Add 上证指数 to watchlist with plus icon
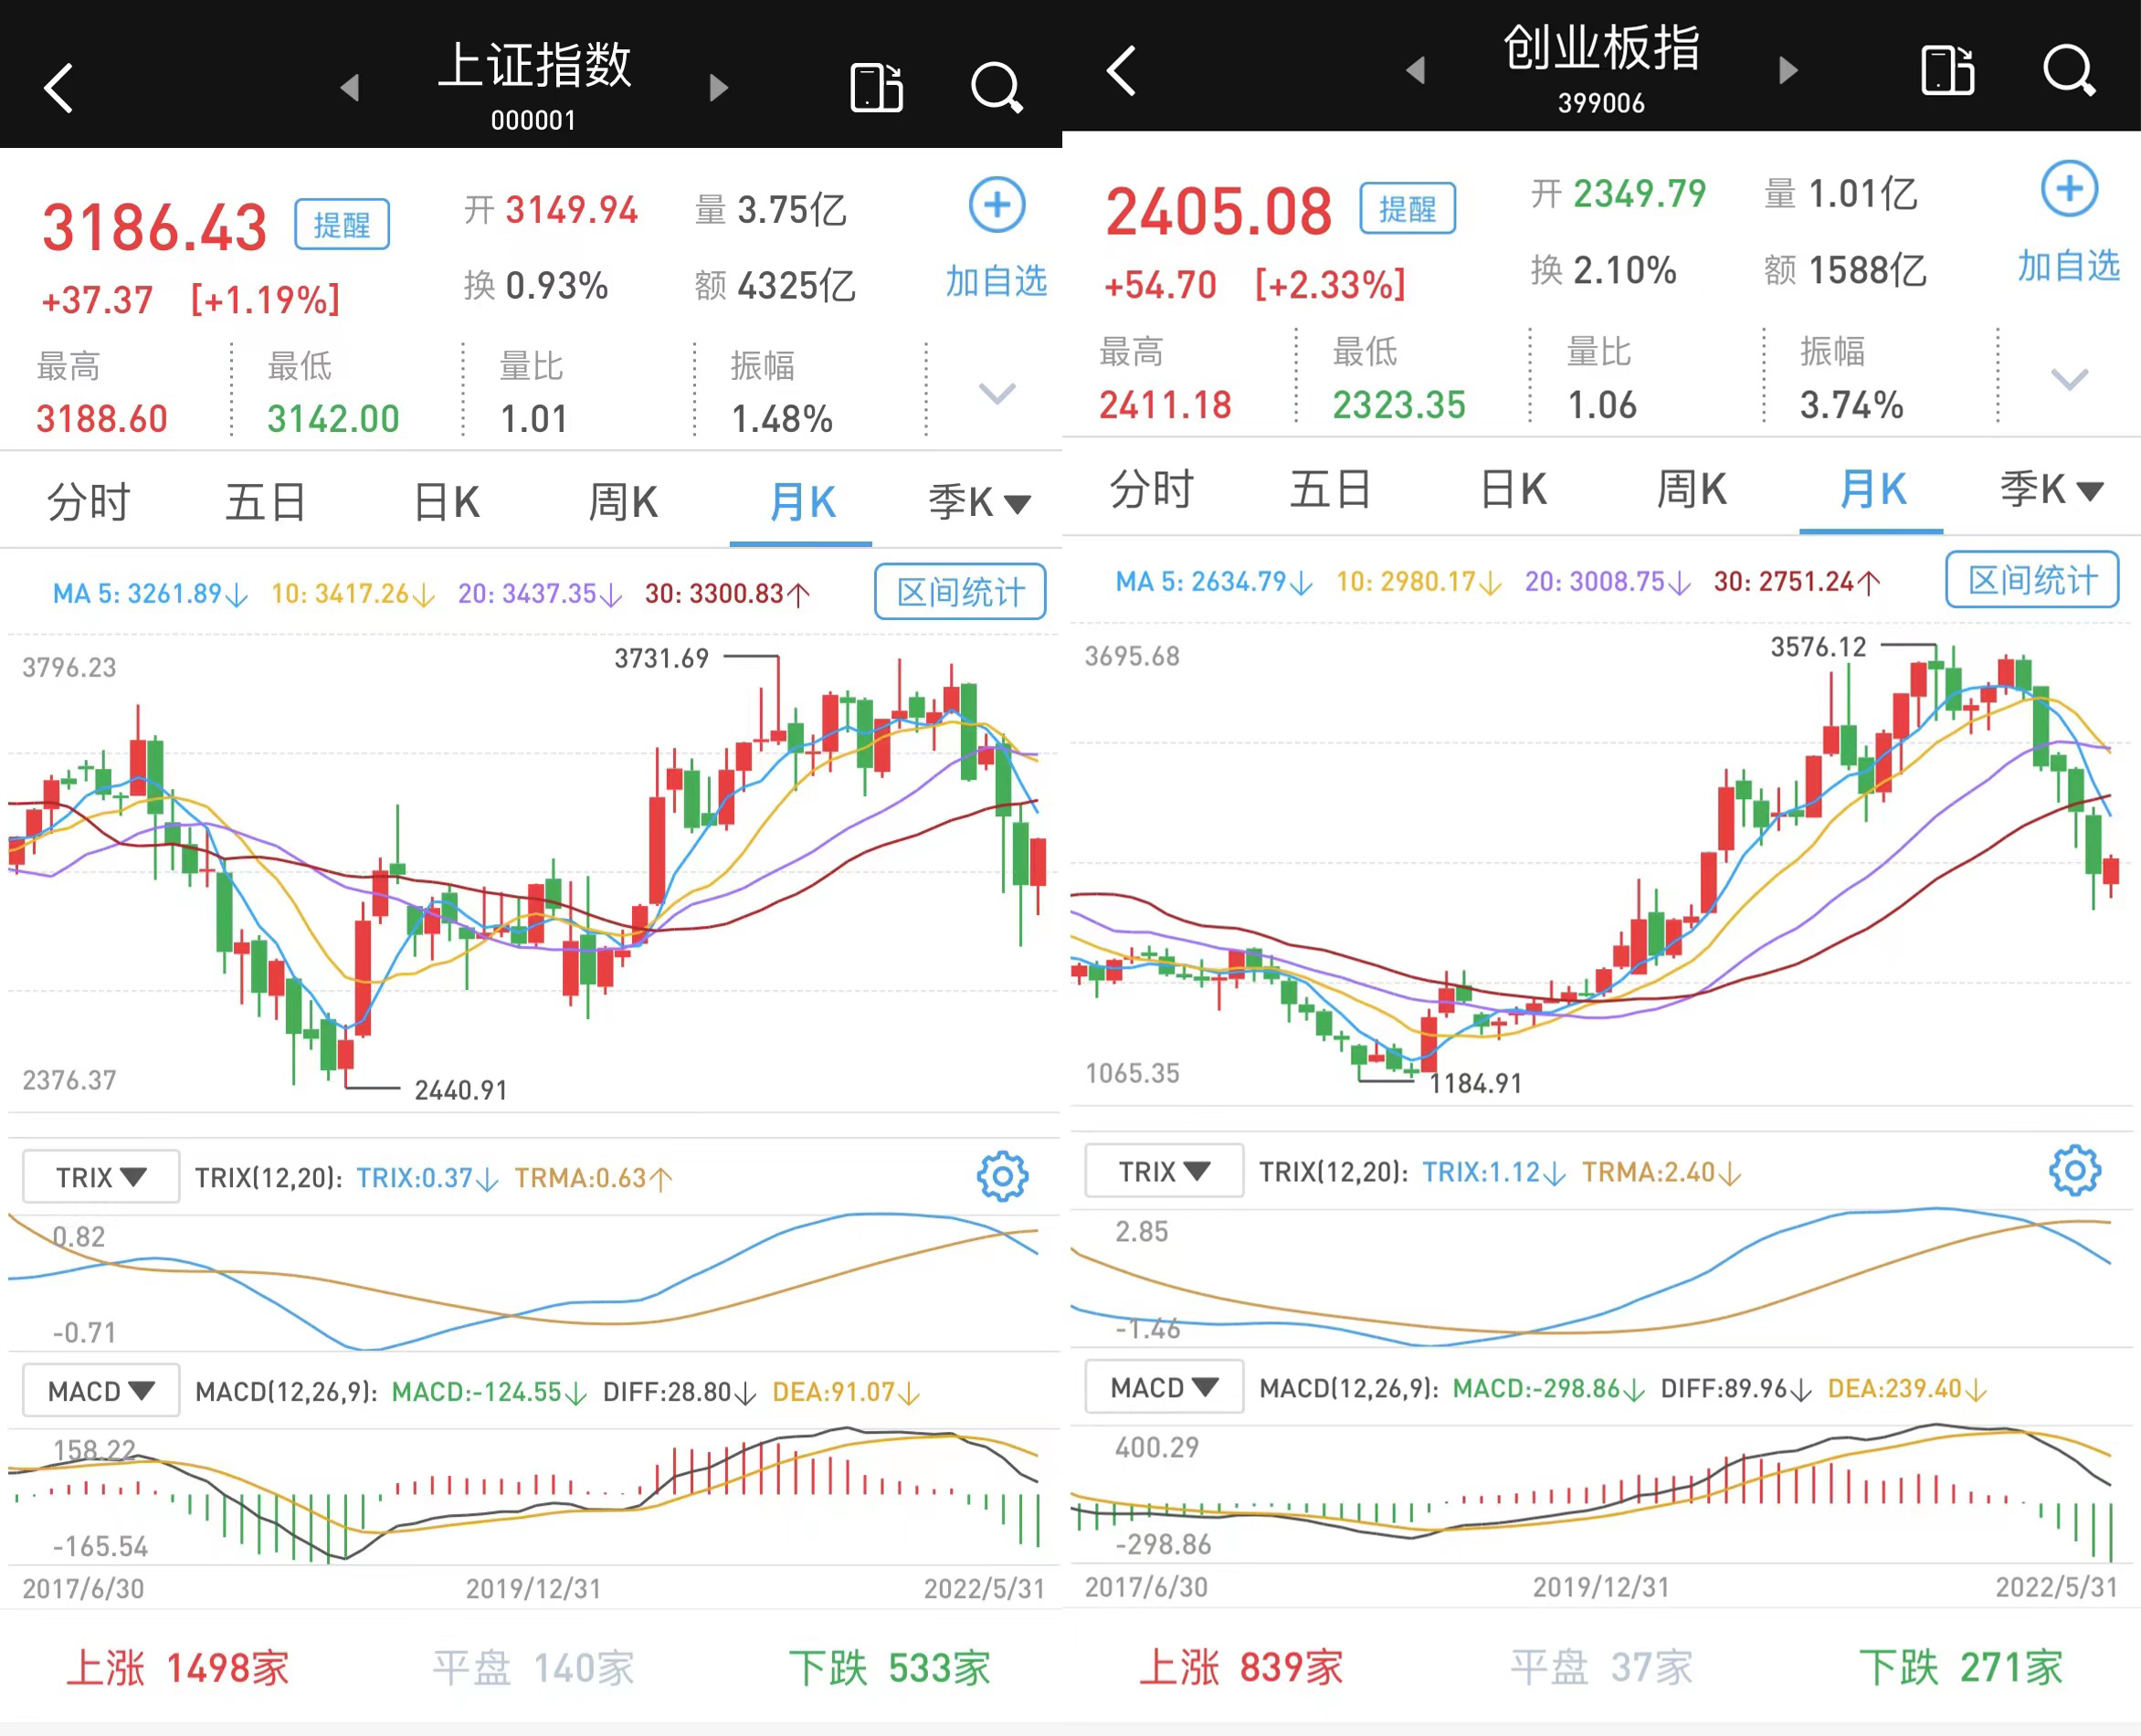The height and width of the screenshot is (1736, 2141). point(997,205)
